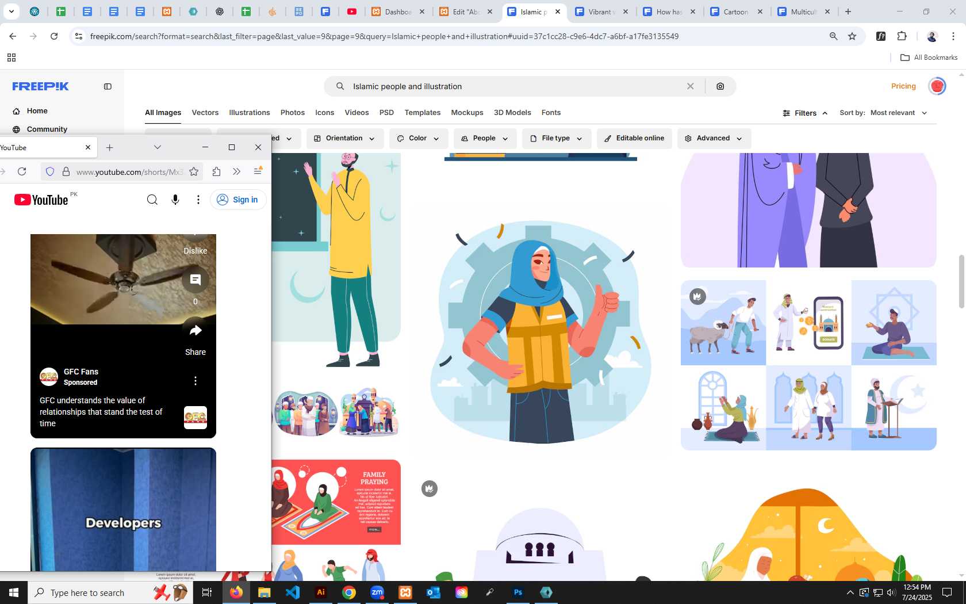Reload the Freepik page
Screen dimensions: 966x604
(54, 36)
